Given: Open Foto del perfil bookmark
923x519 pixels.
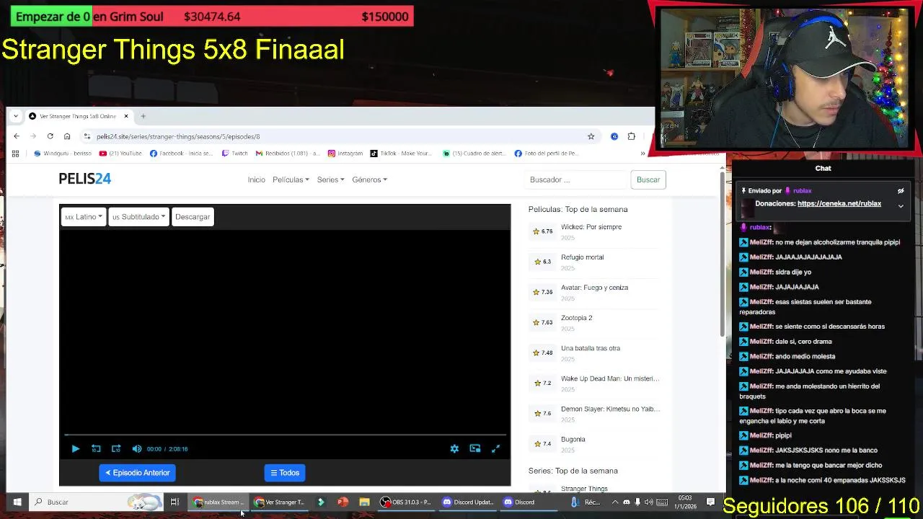Looking at the screenshot, I should tap(547, 154).
